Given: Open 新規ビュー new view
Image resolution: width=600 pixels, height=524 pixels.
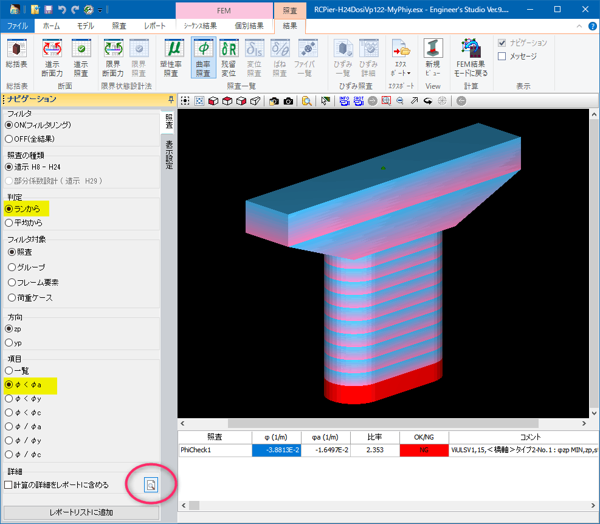Looking at the screenshot, I should click(433, 57).
